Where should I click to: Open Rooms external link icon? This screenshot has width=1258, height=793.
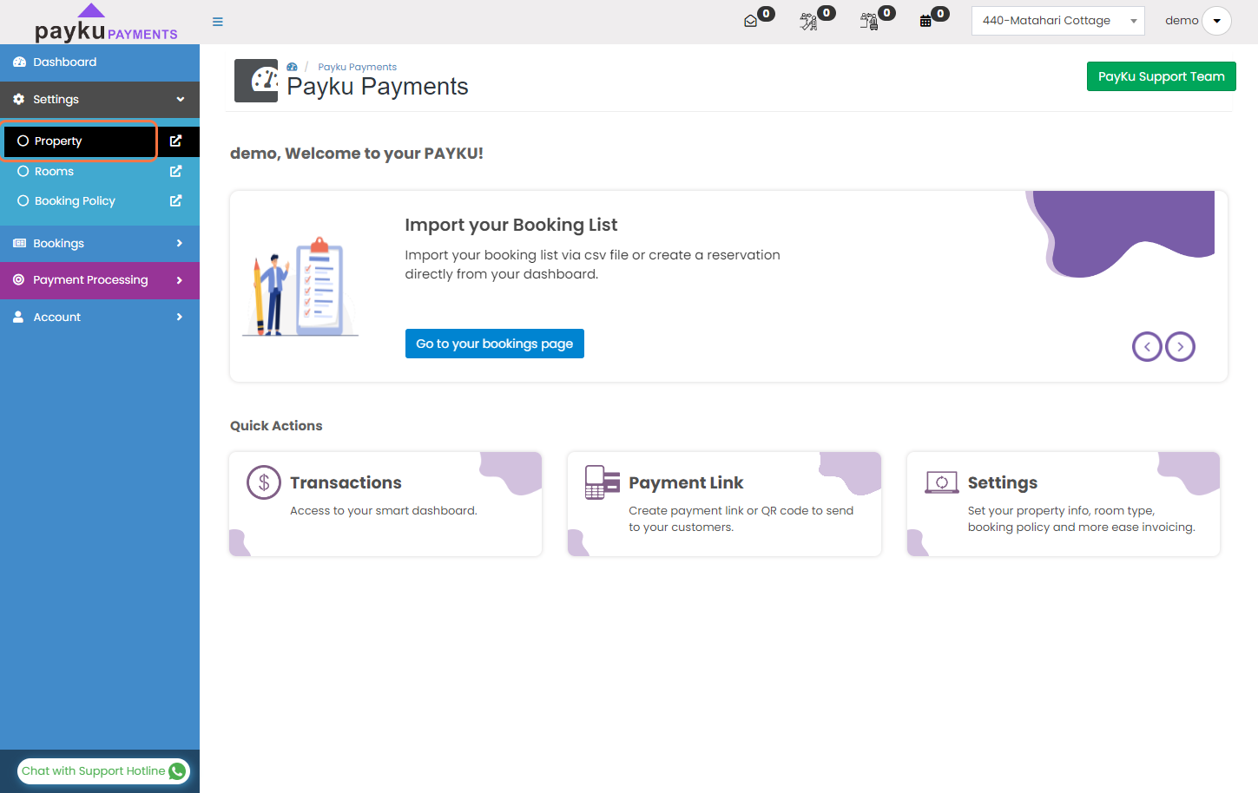[176, 172]
